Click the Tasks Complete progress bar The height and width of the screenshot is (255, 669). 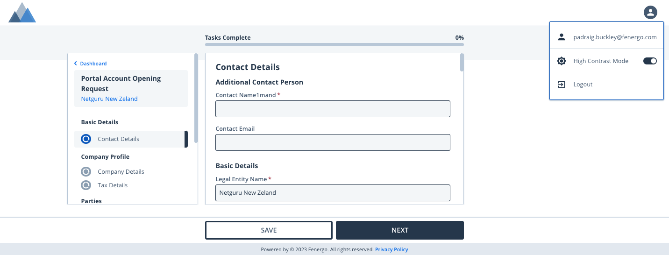(334, 45)
